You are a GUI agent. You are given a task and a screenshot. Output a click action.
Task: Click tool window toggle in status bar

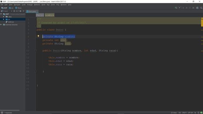(2, 113)
